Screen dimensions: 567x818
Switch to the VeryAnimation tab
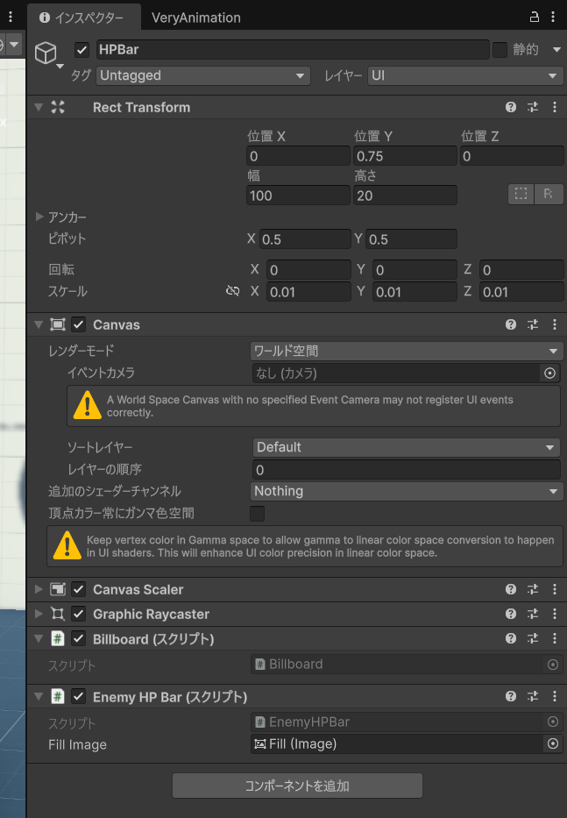[195, 18]
